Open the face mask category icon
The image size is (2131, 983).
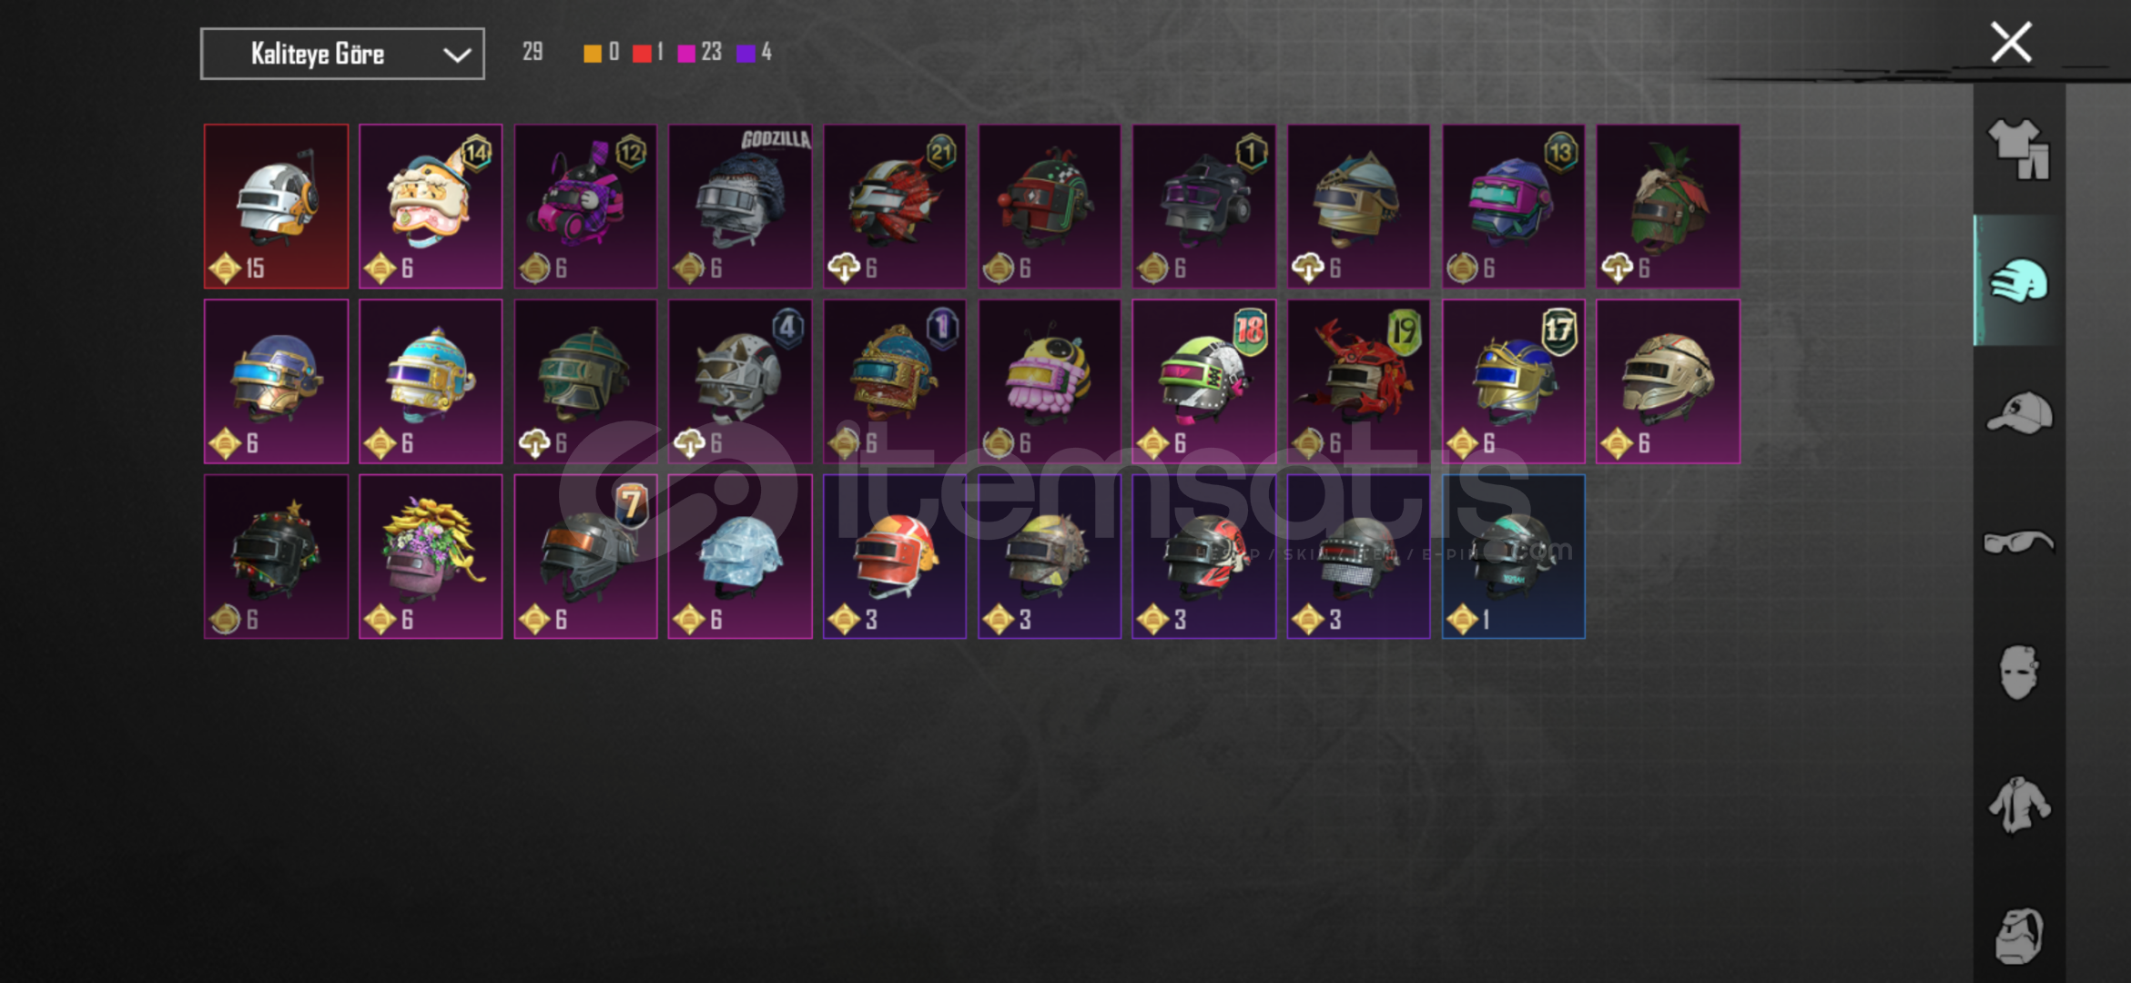pyautogui.click(x=2018, y=672)
